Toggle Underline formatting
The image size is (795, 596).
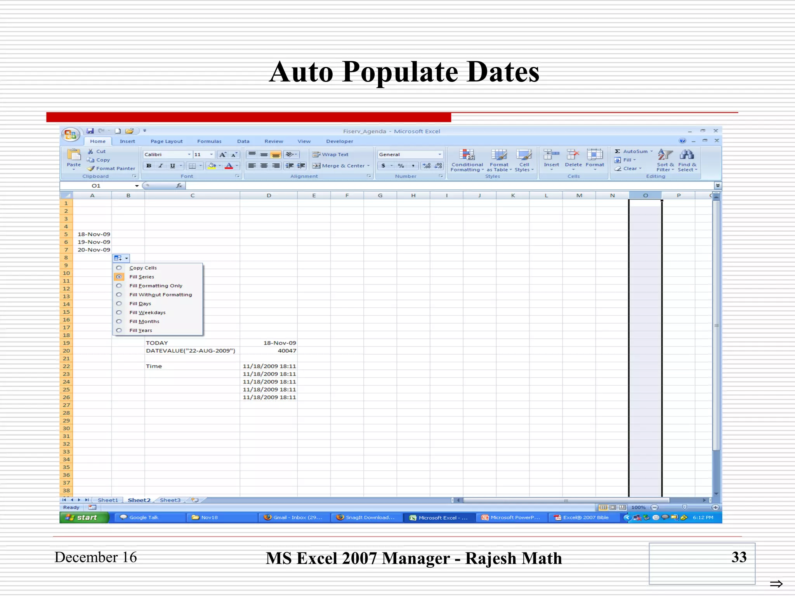172,166
